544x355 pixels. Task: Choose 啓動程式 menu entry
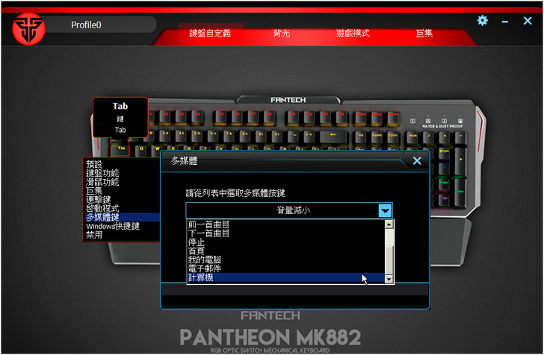(121, 209)
